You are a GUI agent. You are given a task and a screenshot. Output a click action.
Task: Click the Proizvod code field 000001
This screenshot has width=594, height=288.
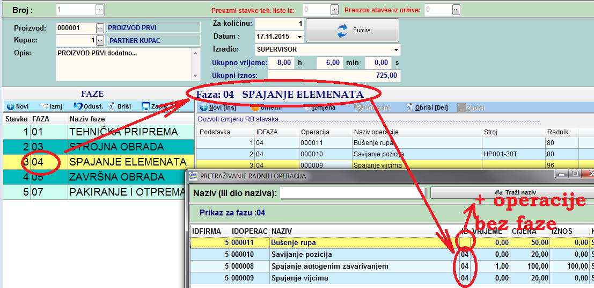(76, 28)
